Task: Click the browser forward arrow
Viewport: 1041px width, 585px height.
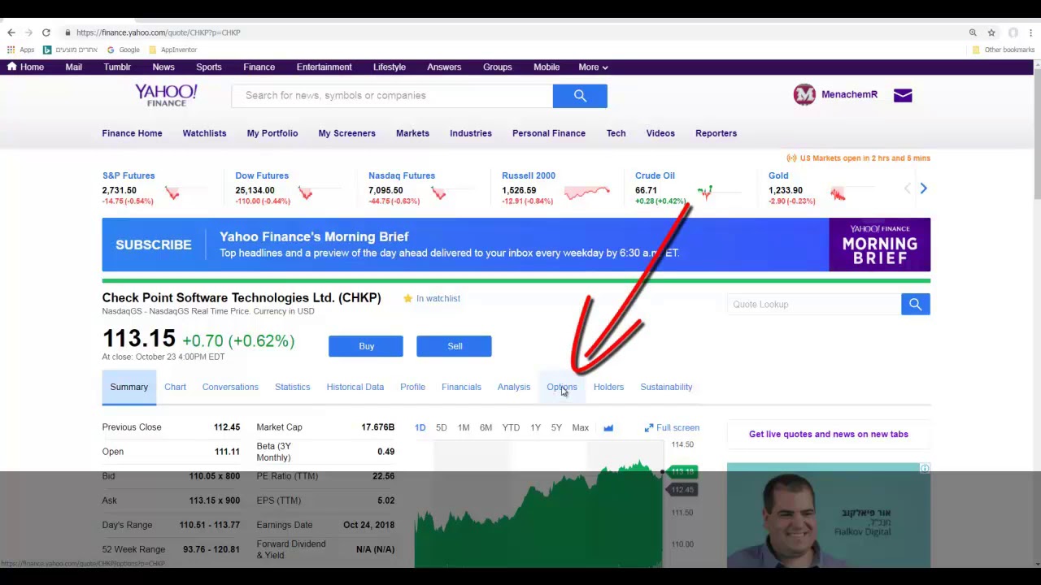Action: click(x=28, y=32)
